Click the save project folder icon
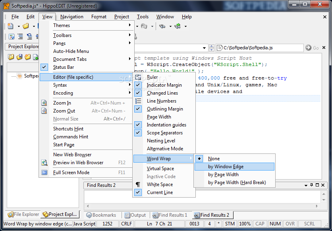Viewport: 332px width, 231px height. click(x=19, y=57)
